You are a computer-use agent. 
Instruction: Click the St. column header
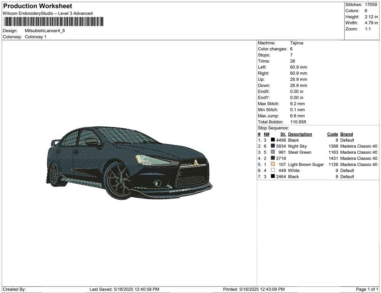click(283, 134)
